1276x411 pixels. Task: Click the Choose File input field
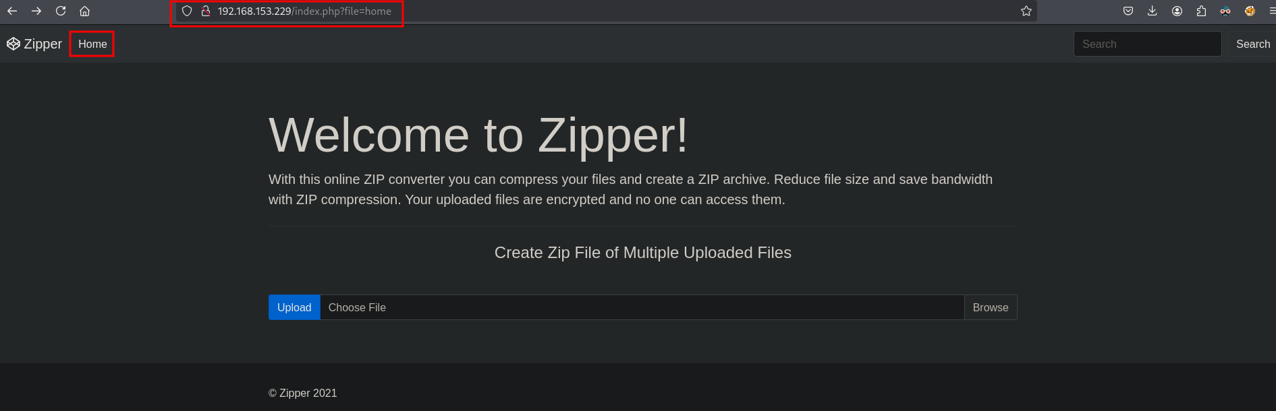pos(641,307)
